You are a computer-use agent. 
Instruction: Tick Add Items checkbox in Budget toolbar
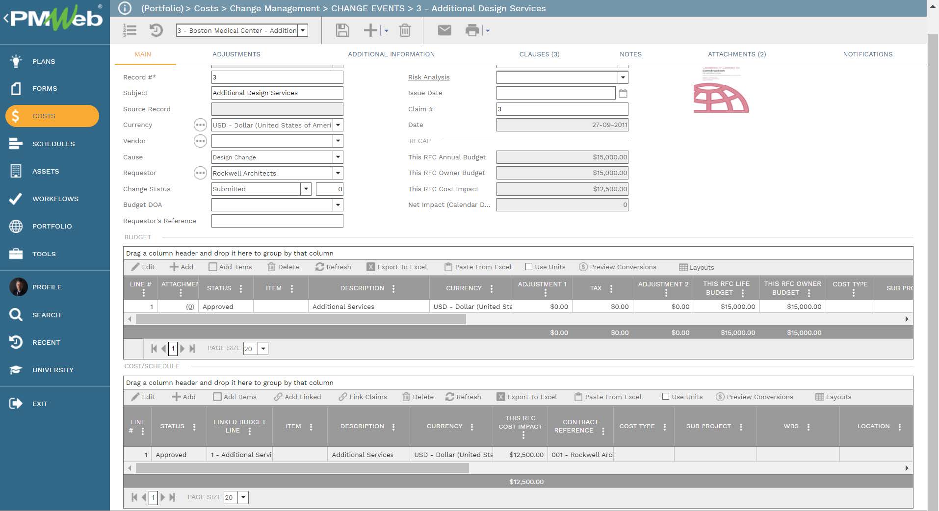pos(212,267)
